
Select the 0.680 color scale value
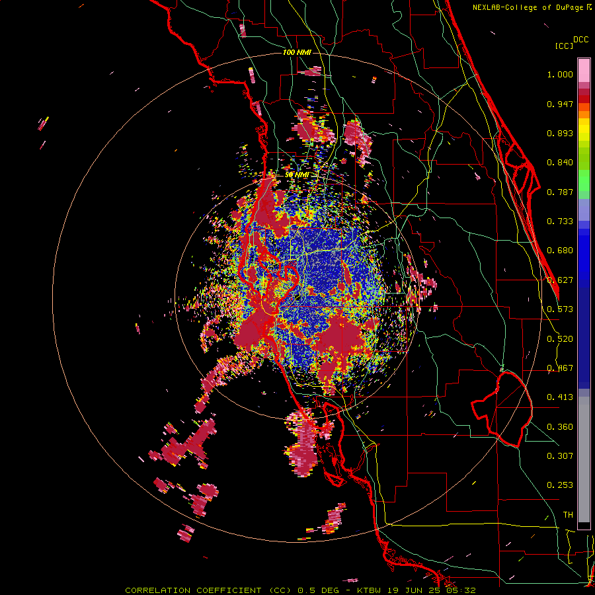click(560, 251)
